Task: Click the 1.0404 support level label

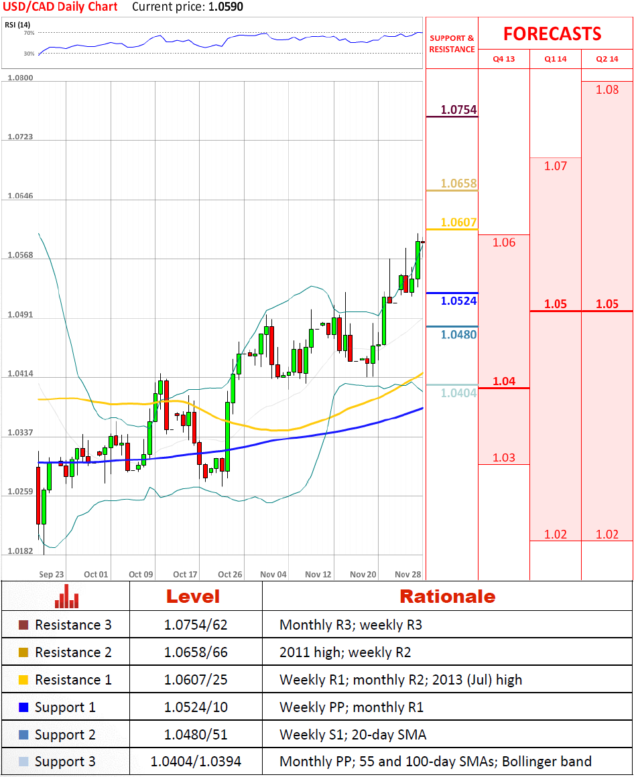Action: click(458, 393)
